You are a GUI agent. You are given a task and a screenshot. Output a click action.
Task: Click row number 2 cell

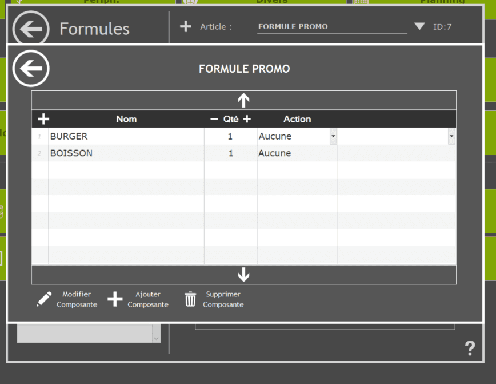click(x=40, y=153)
